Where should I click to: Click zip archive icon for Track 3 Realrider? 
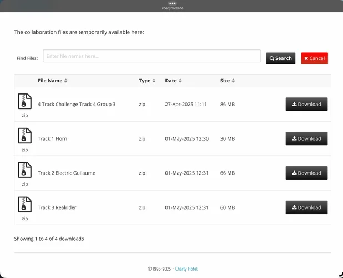[25, 205]
